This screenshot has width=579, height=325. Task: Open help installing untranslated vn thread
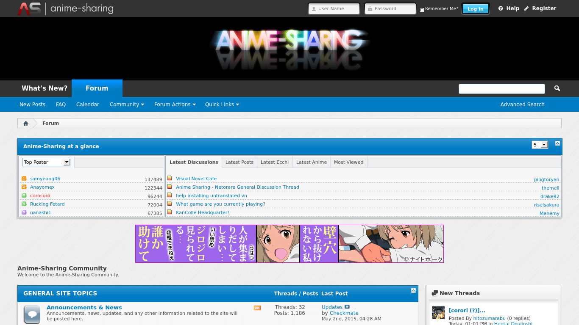[x=212, y=196]
